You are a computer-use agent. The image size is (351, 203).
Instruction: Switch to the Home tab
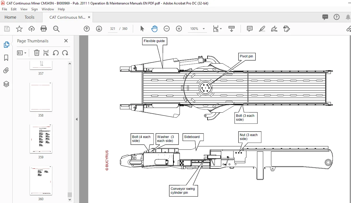click(x=10, y=17)
